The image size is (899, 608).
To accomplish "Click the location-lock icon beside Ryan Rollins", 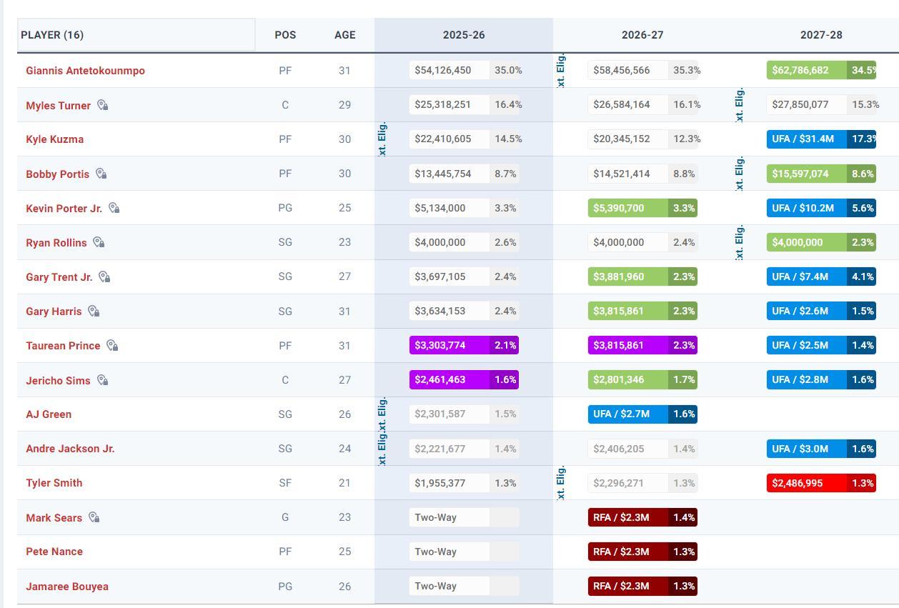I will [x=99, y=243].
